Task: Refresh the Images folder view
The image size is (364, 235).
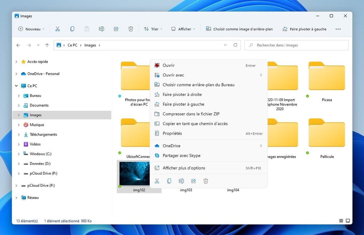Action: point(235,45)
